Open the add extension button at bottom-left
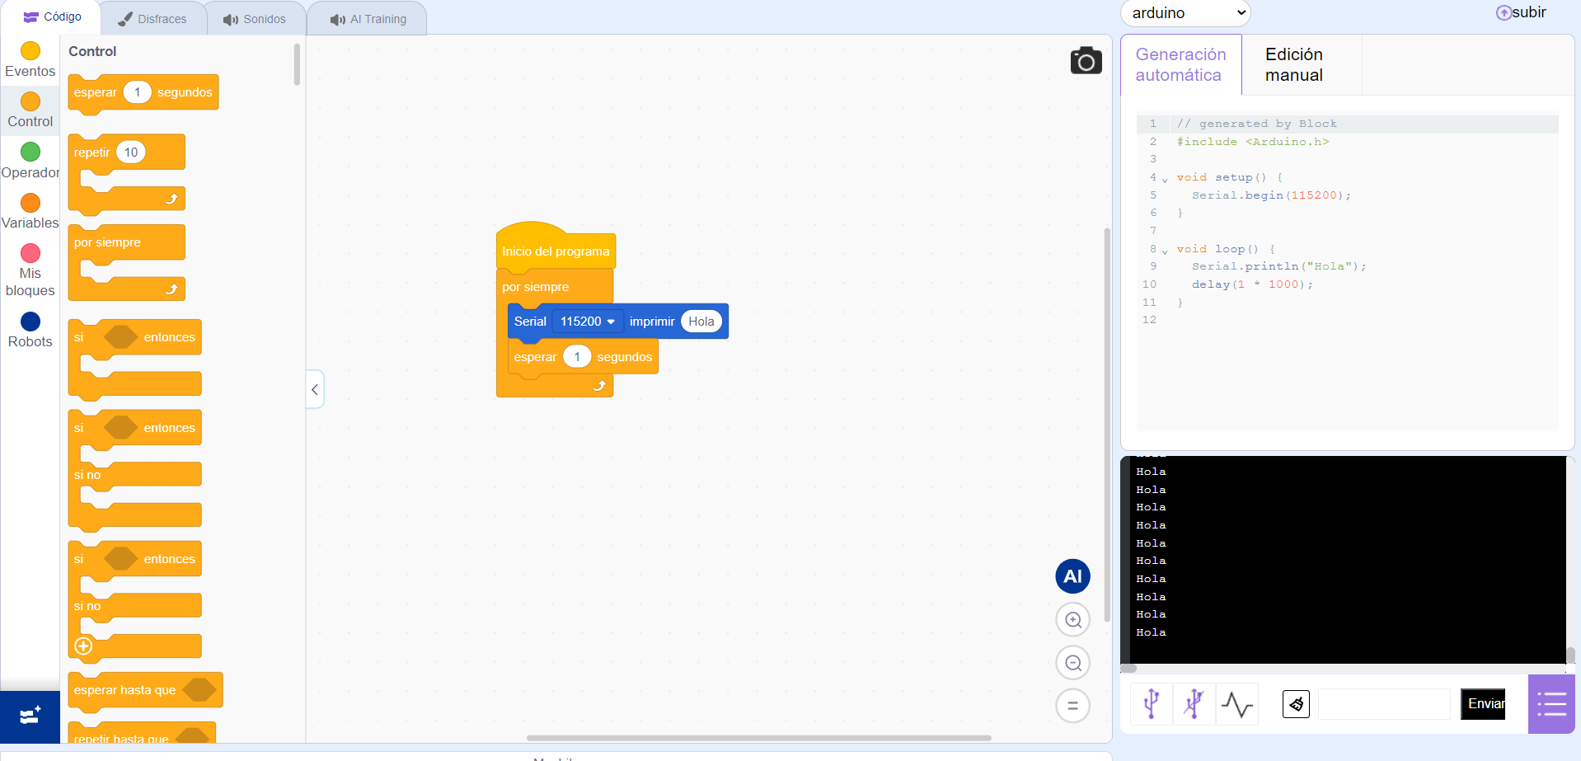Image resolution: width=1581 pixels, height=761 pixels. (30, 716)
